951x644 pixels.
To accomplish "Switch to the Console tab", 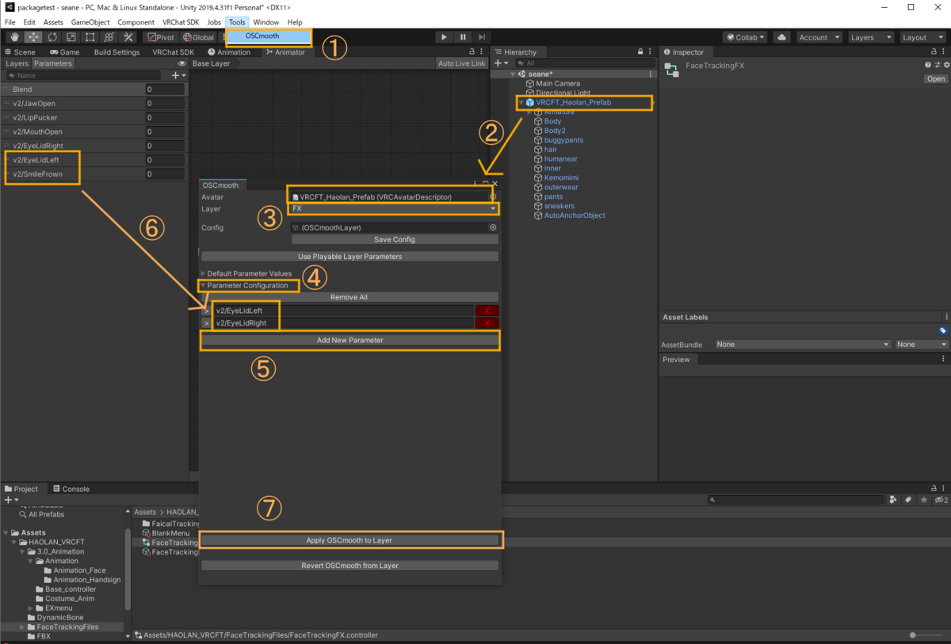I will pyautogui.click(x=71, y=489).
